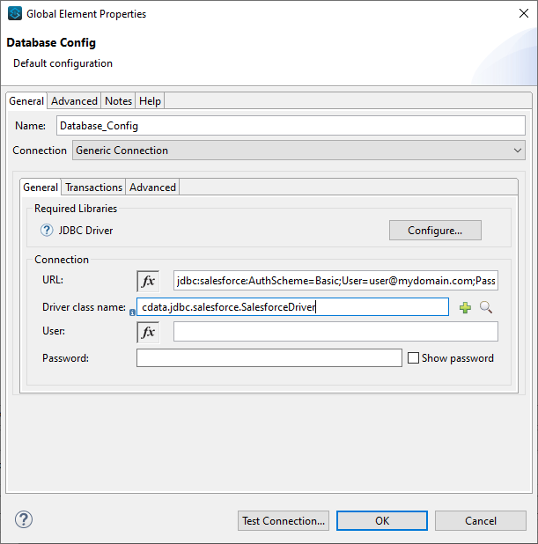
Task: Click the fx expression button beside User
Action: 148,332
